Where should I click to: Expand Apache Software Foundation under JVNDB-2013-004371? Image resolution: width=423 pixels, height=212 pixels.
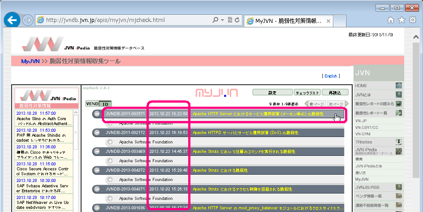[x=110, y=199]
